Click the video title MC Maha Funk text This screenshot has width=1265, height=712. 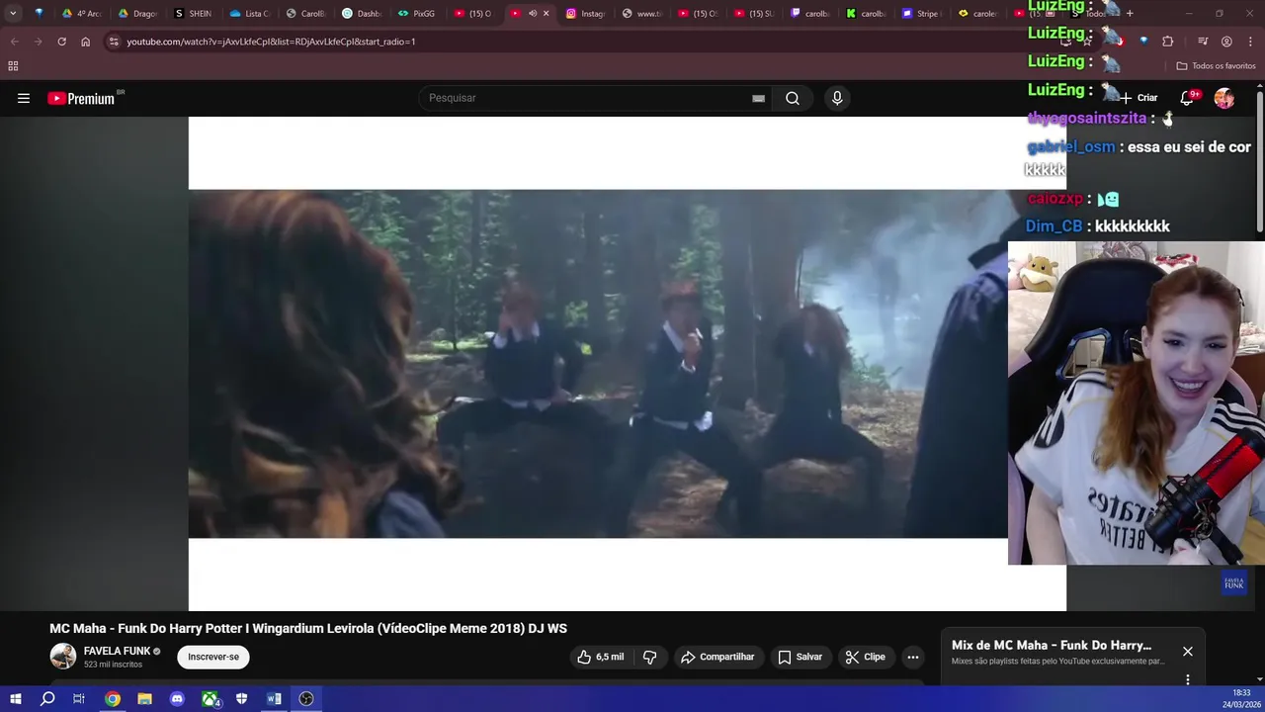(308, 628)
